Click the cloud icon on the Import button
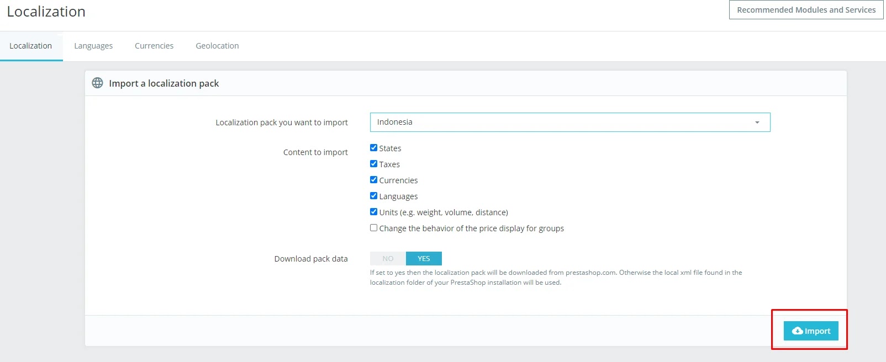The width and height of the screenshot is (886, 362). point(797,331)
